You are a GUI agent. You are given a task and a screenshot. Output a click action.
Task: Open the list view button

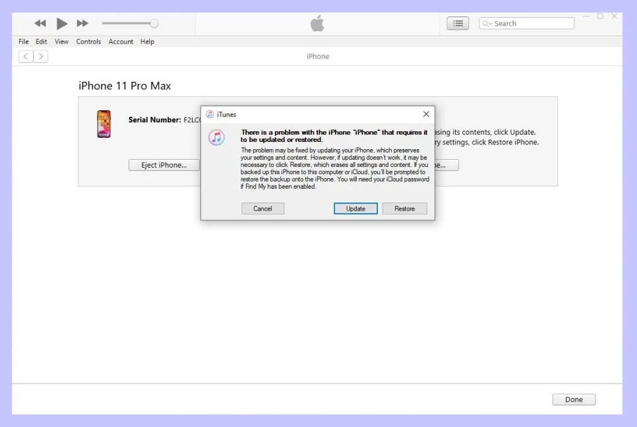tap(458, 24)
